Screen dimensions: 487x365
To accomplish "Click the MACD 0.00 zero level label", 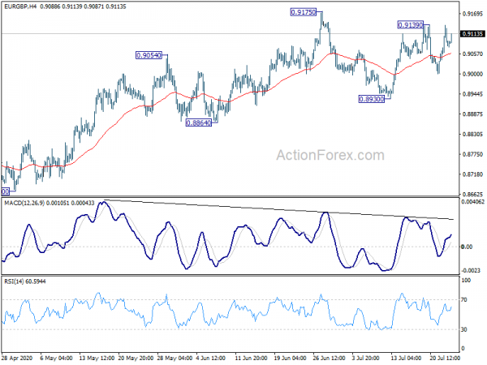I will click(x=467, y=247).
